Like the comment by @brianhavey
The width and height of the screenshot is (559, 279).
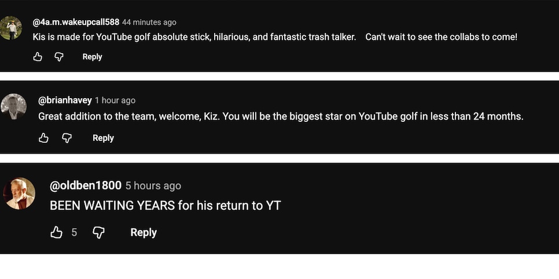[x=43, y=138]
